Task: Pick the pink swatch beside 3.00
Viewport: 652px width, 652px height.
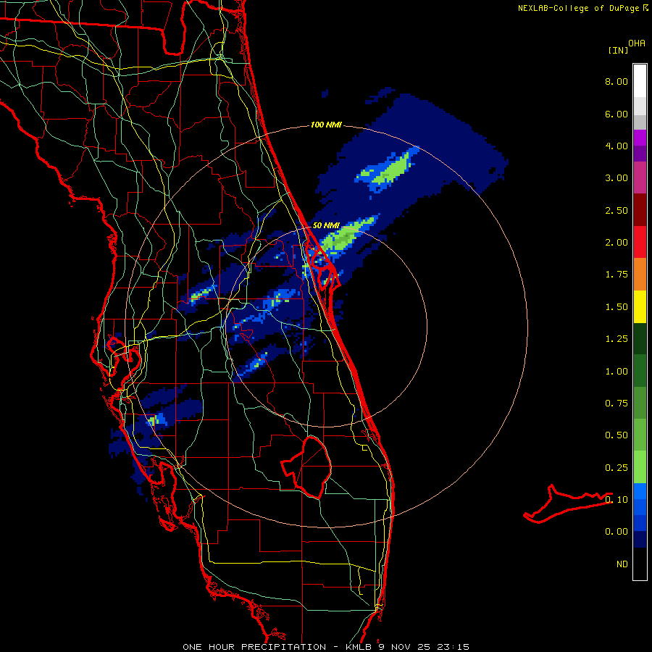Action: (640, 178)
